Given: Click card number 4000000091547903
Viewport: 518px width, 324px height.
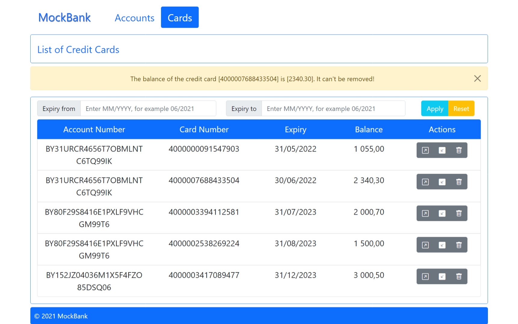Looking at the screenshot, I should (x=204, y=149).
